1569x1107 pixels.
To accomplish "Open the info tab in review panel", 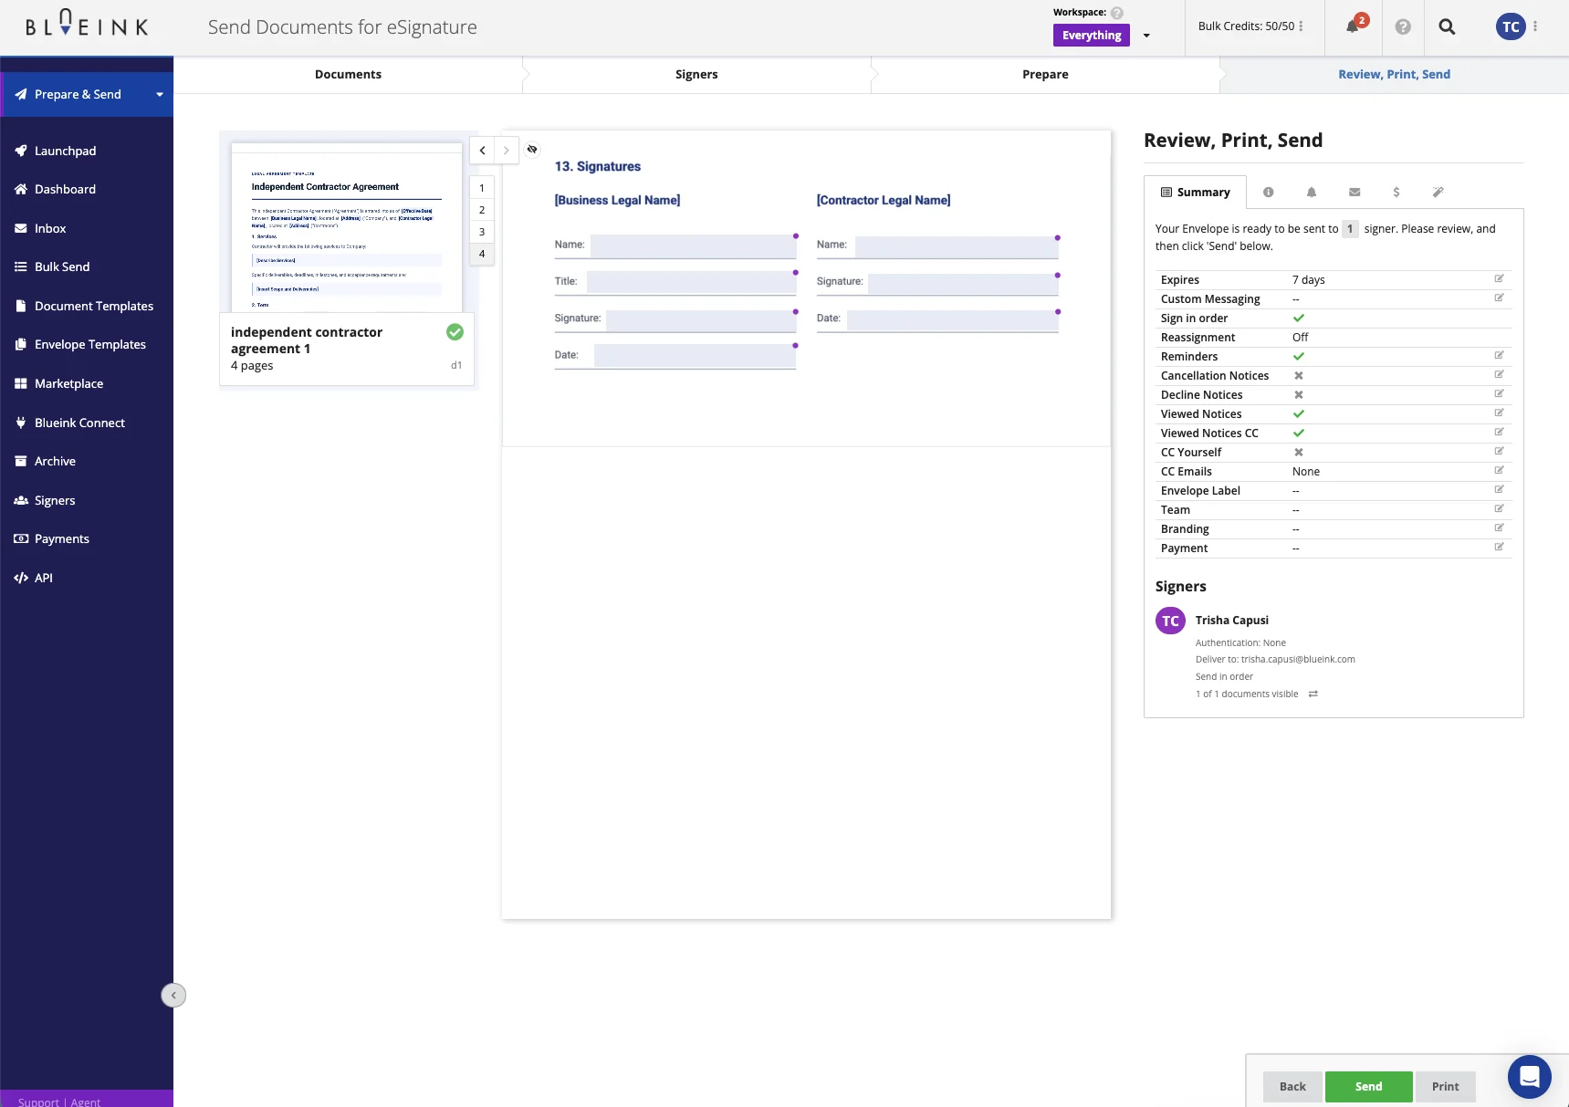I will click(1268, 193).
